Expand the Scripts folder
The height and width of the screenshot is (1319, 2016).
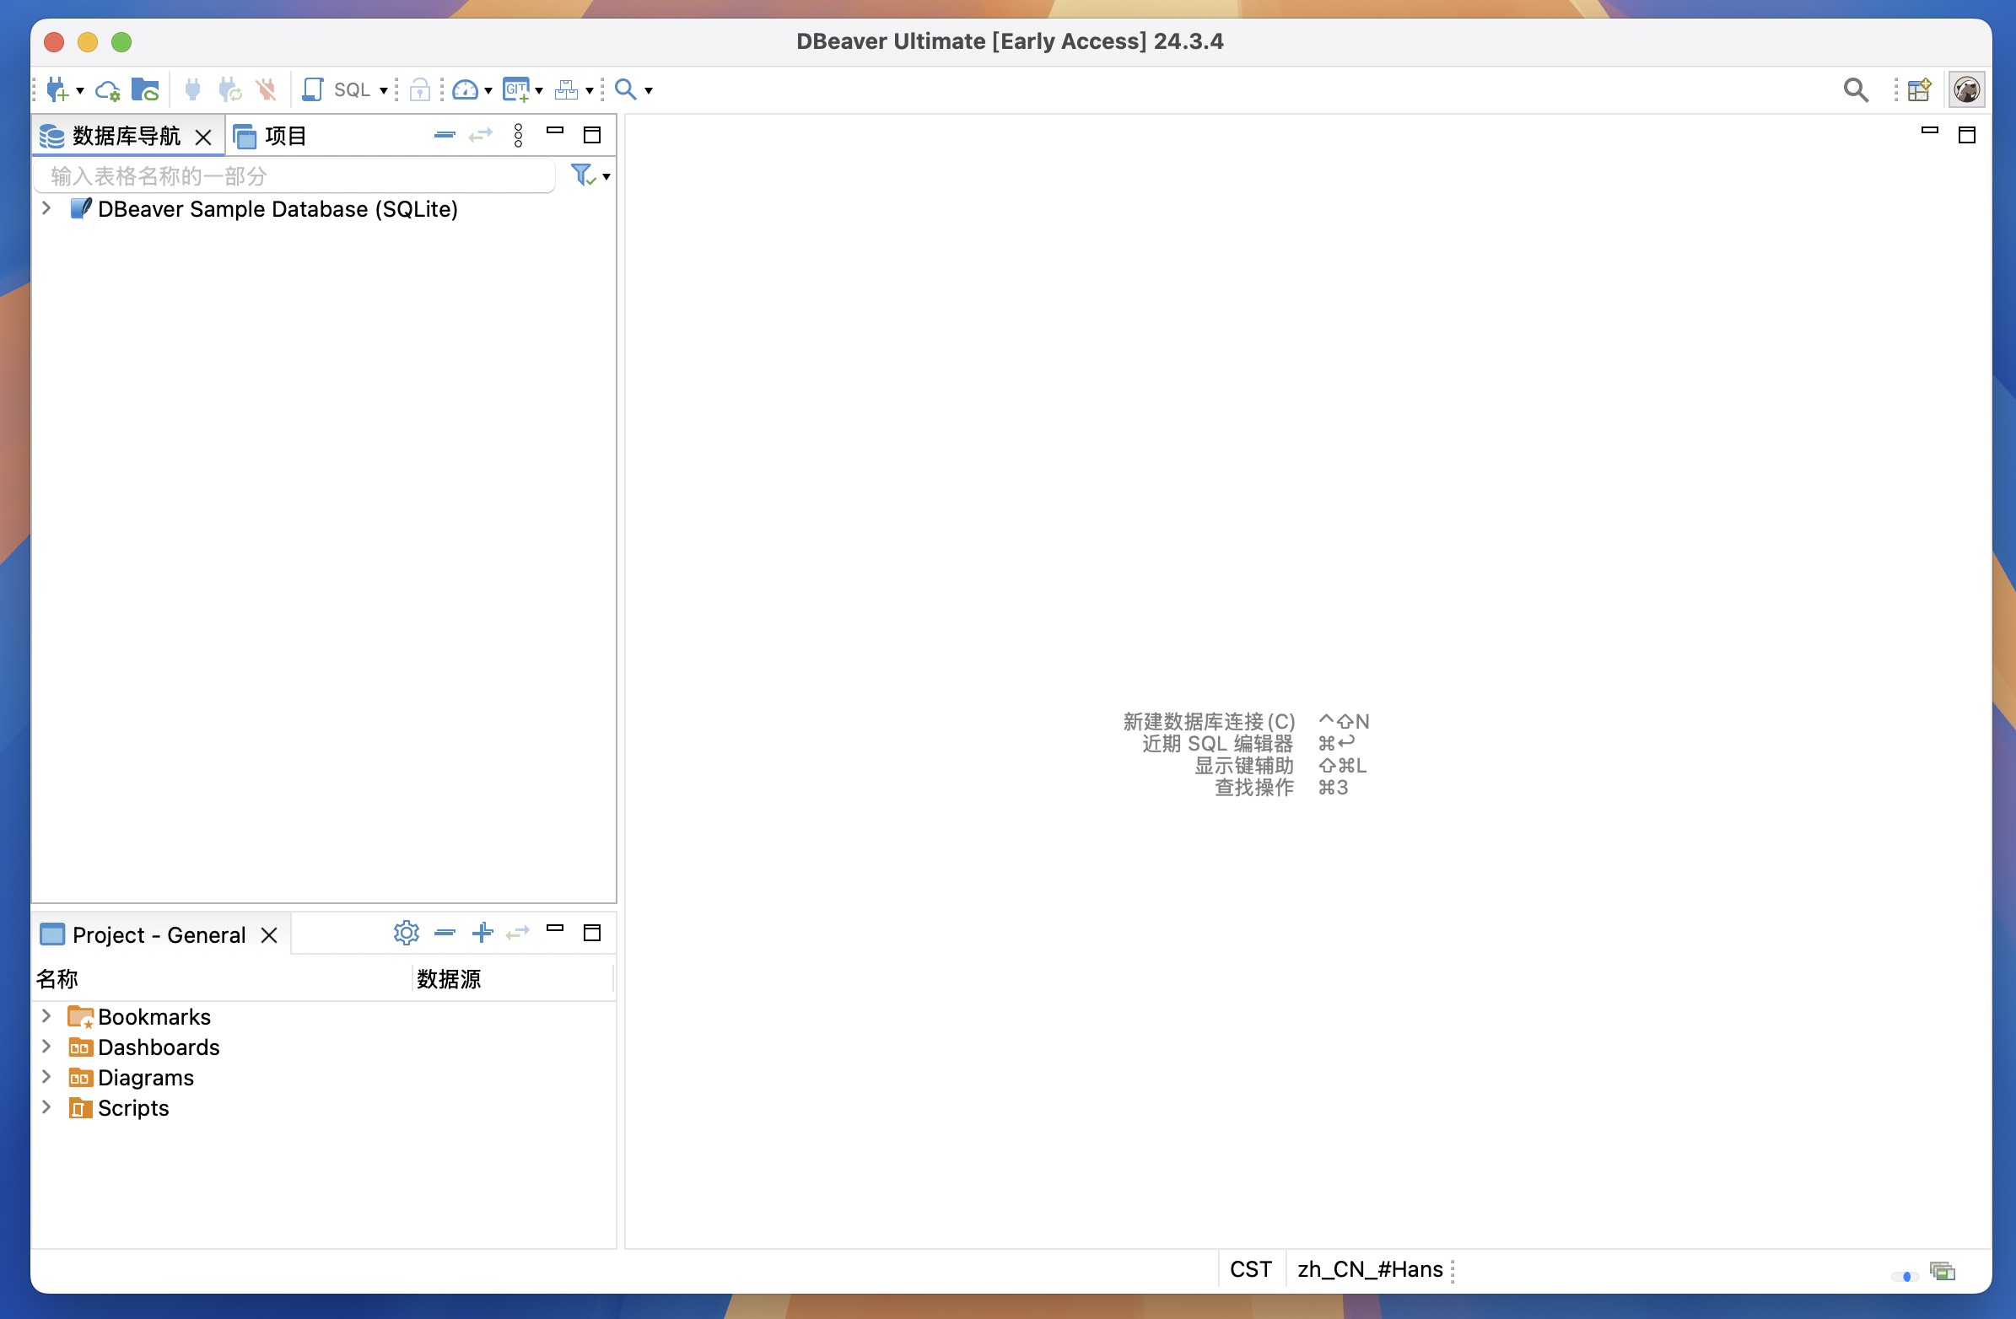[46, 1106]
